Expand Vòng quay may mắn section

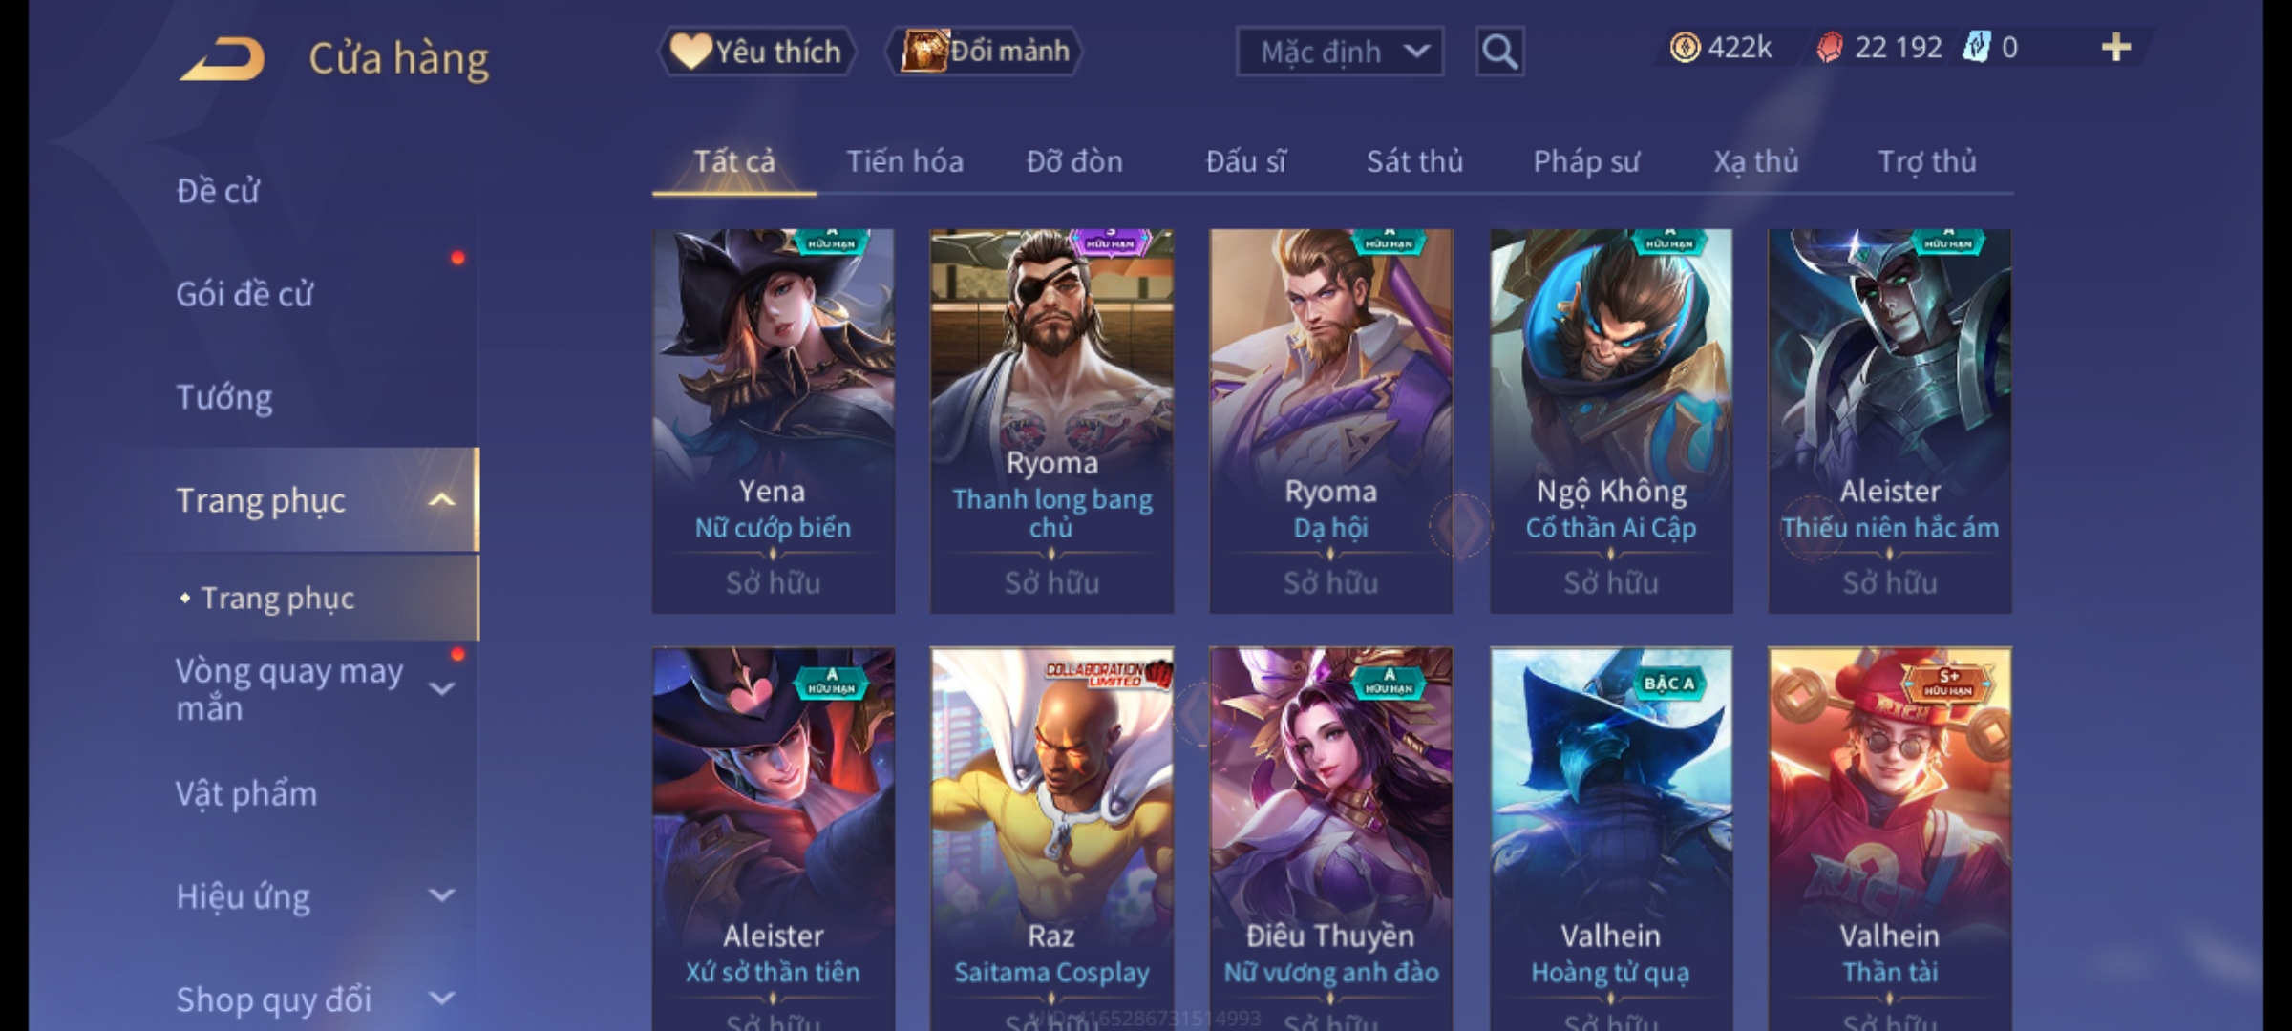[x=441, y=688]
